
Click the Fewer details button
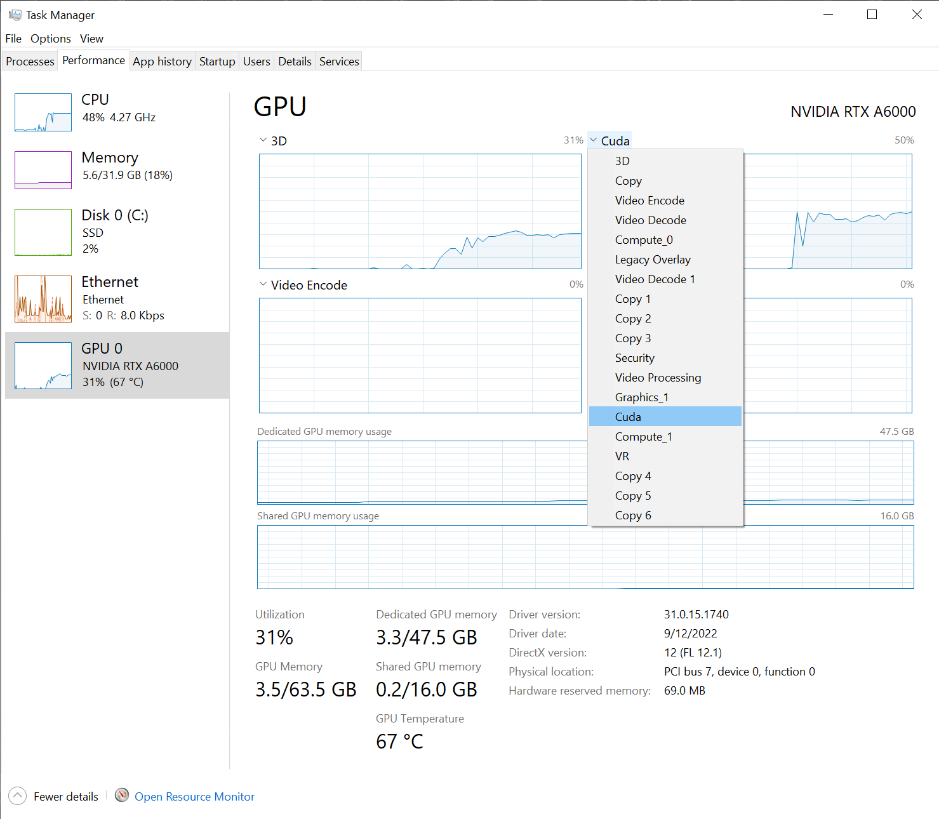66,796
